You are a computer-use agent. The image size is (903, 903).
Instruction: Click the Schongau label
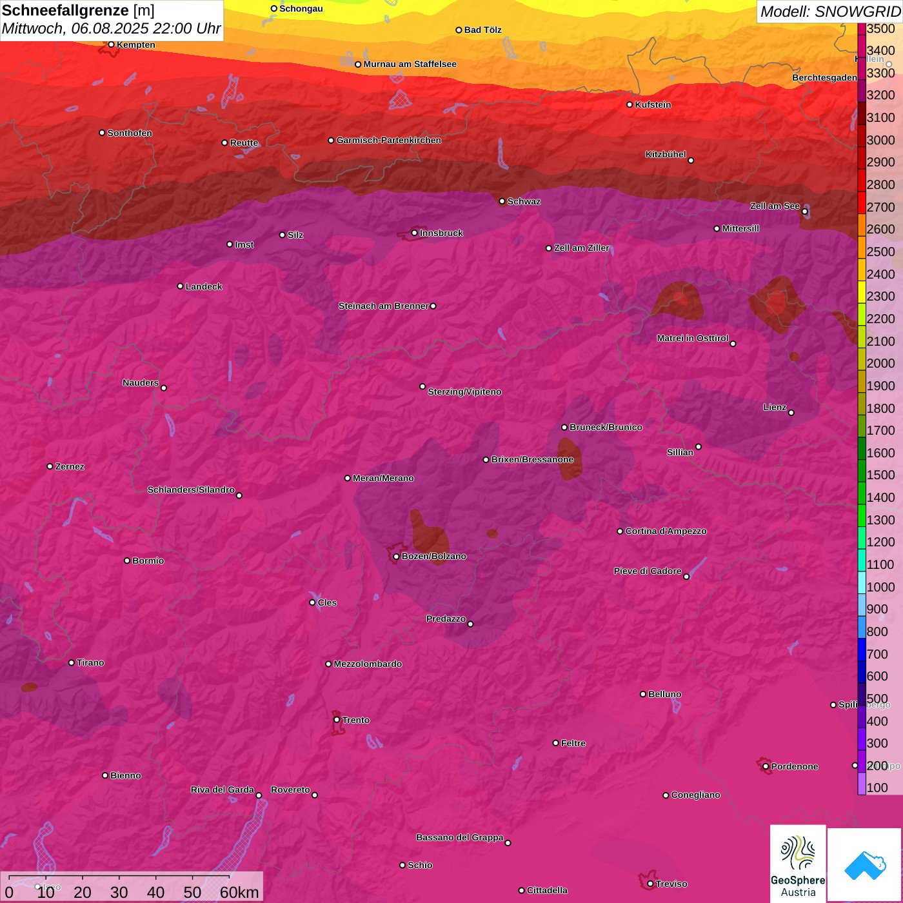click(301, 8)
